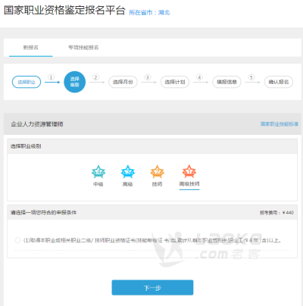
Task: Click the step 4 circled number arrow
Action: tap(200, 79)
